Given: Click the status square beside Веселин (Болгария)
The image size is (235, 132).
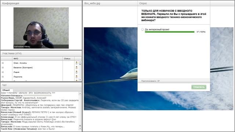Looking at the screenshot, I should pyautogui.click(x=3, y=67).
